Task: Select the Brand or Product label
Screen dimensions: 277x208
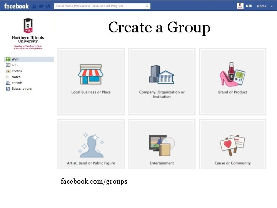Action: 233,92
